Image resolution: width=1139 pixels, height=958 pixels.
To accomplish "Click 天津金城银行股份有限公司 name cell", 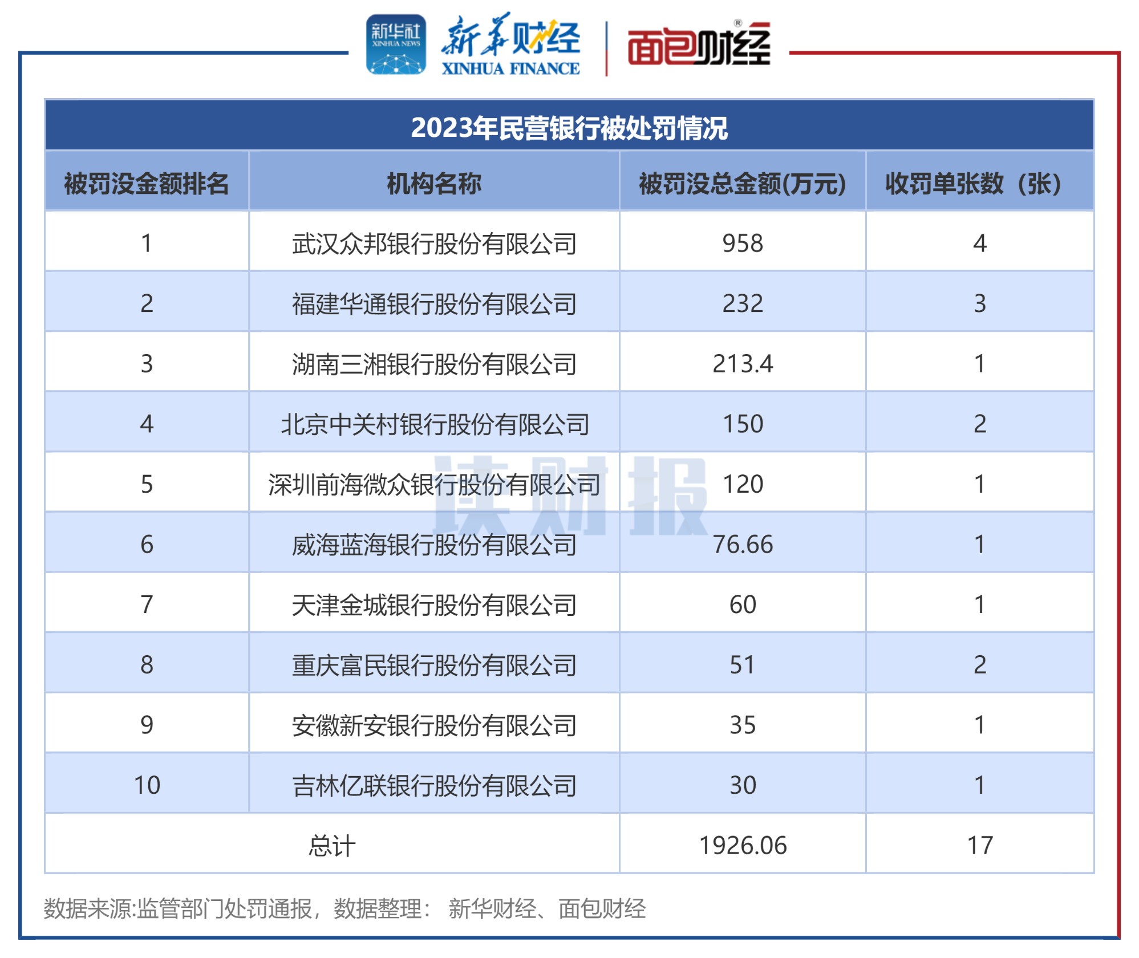I will coord(434,605).
